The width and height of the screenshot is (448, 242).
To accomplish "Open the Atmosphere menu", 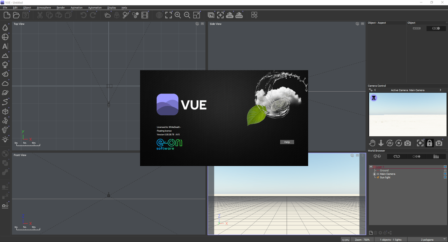I will coord(44,8).
